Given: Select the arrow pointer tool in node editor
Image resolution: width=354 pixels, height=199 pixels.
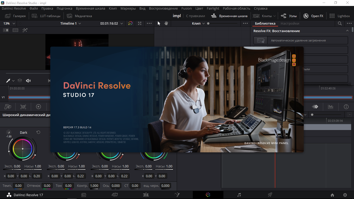Looking at the screenshot, I should click(x=159, y=23).
